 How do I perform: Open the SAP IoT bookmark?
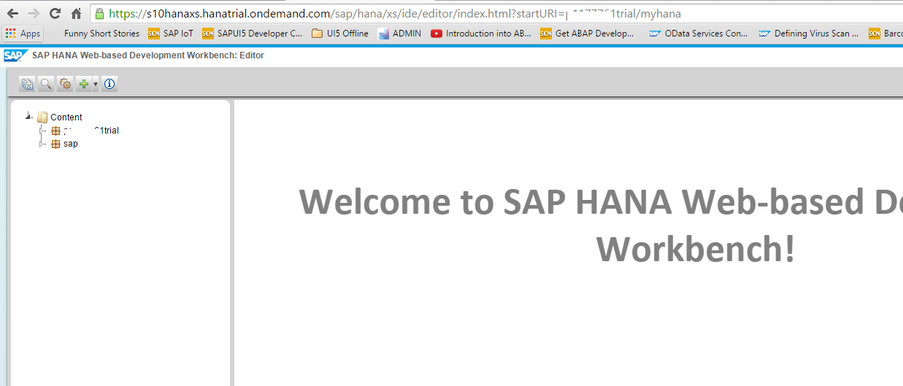(x=171, y=34)
